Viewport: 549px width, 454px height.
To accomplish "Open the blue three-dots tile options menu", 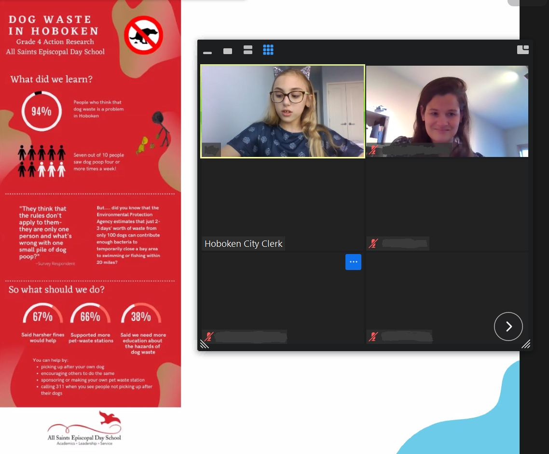I will tap(353, 262).
